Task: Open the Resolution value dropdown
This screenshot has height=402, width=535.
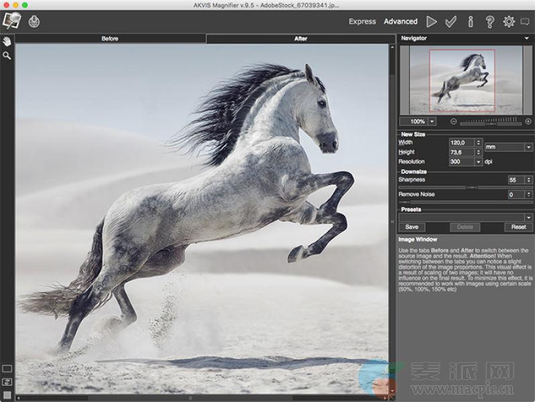Action: [x=479, y=161]
